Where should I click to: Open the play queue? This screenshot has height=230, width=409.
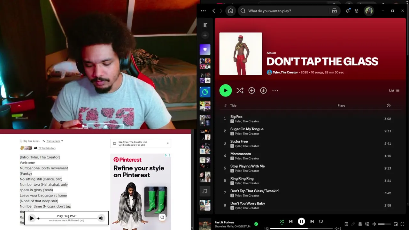360,224
